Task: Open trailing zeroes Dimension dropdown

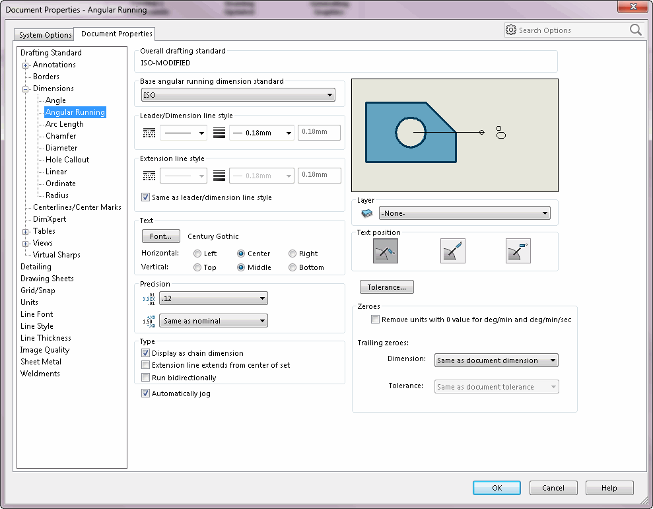Action: pyautogui.click(x=497, y=360)
